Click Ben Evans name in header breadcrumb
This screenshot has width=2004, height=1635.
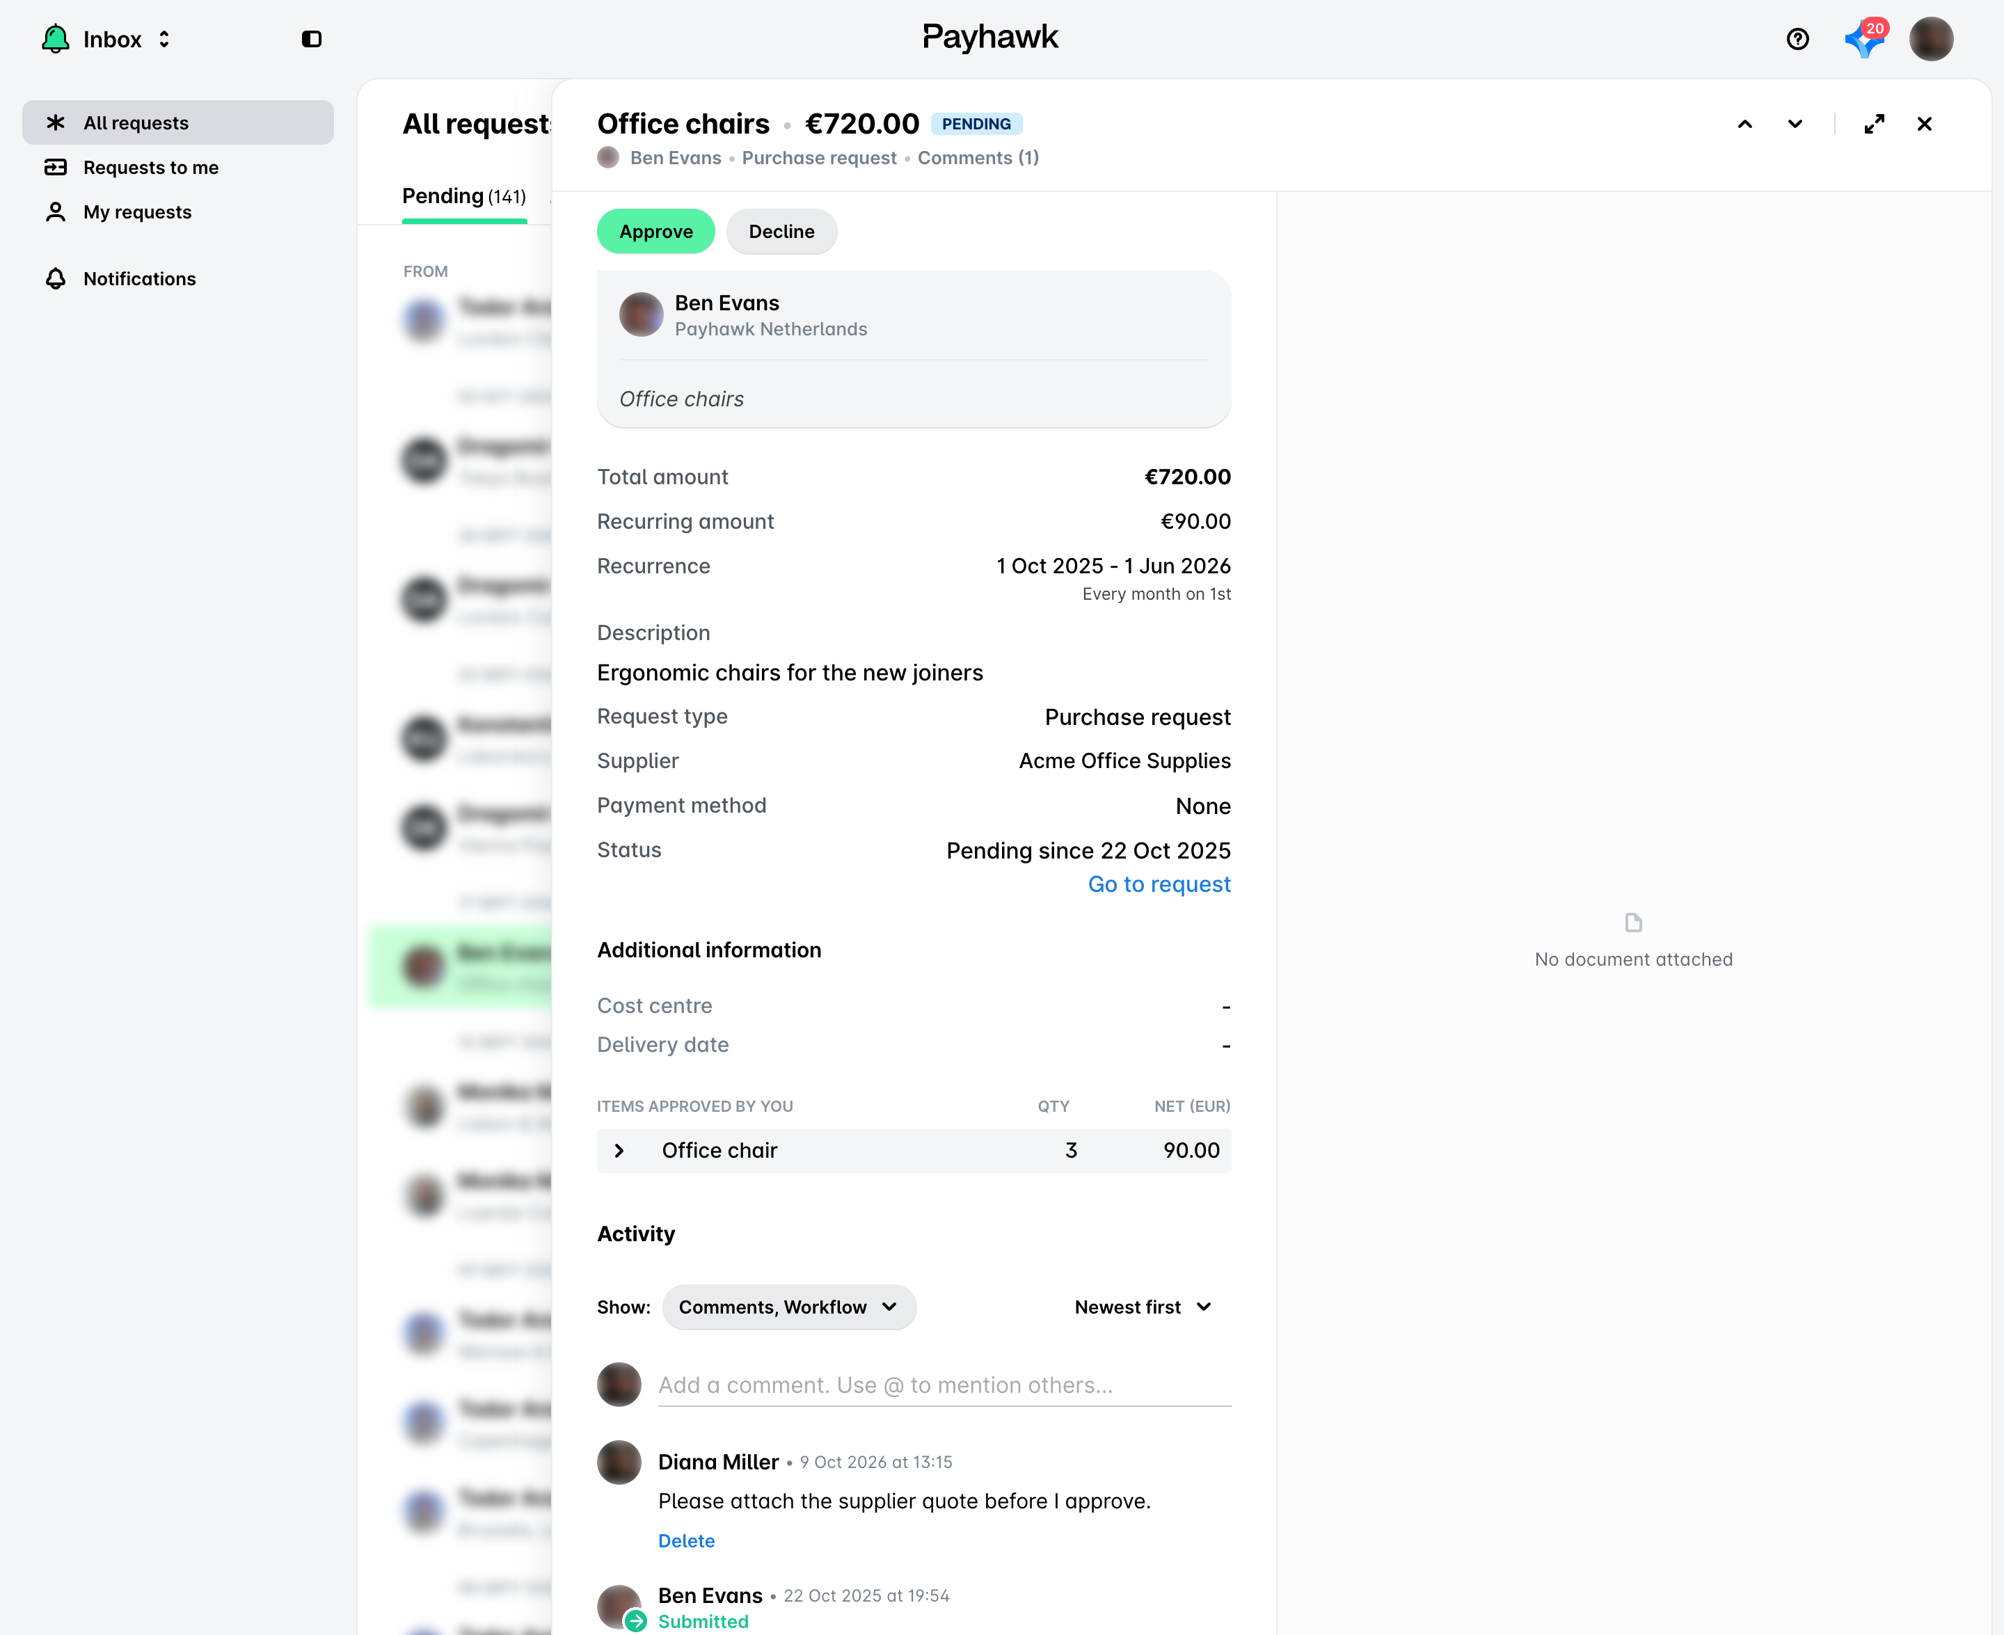(675, 158)
